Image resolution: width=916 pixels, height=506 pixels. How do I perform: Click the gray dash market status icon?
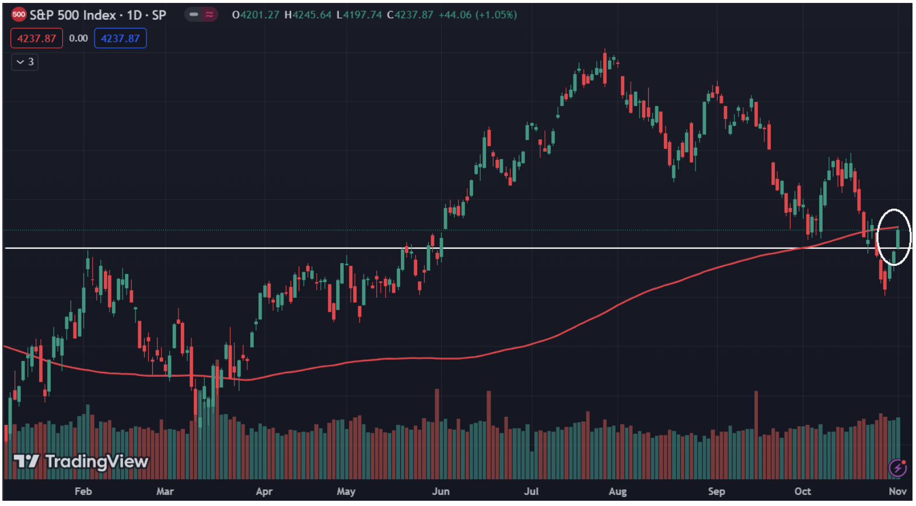194,15
